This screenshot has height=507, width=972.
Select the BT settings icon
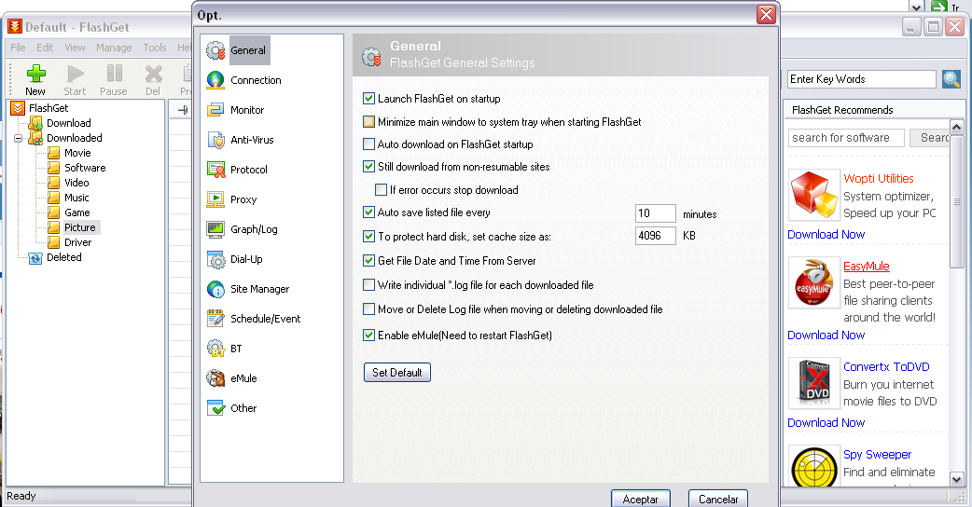click(215, 349)
